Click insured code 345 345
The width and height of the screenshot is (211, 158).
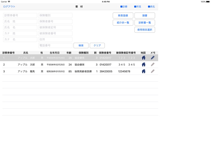coord(127,65)
